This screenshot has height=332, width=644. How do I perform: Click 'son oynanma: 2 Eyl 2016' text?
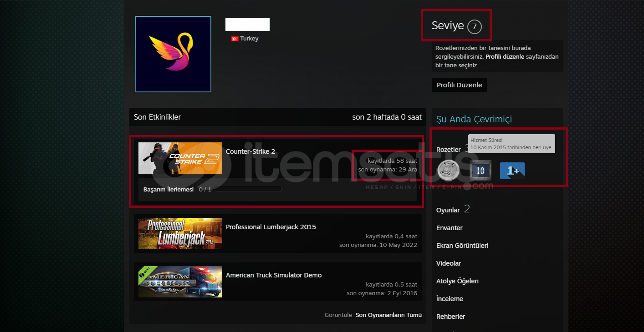coord(382,293)
